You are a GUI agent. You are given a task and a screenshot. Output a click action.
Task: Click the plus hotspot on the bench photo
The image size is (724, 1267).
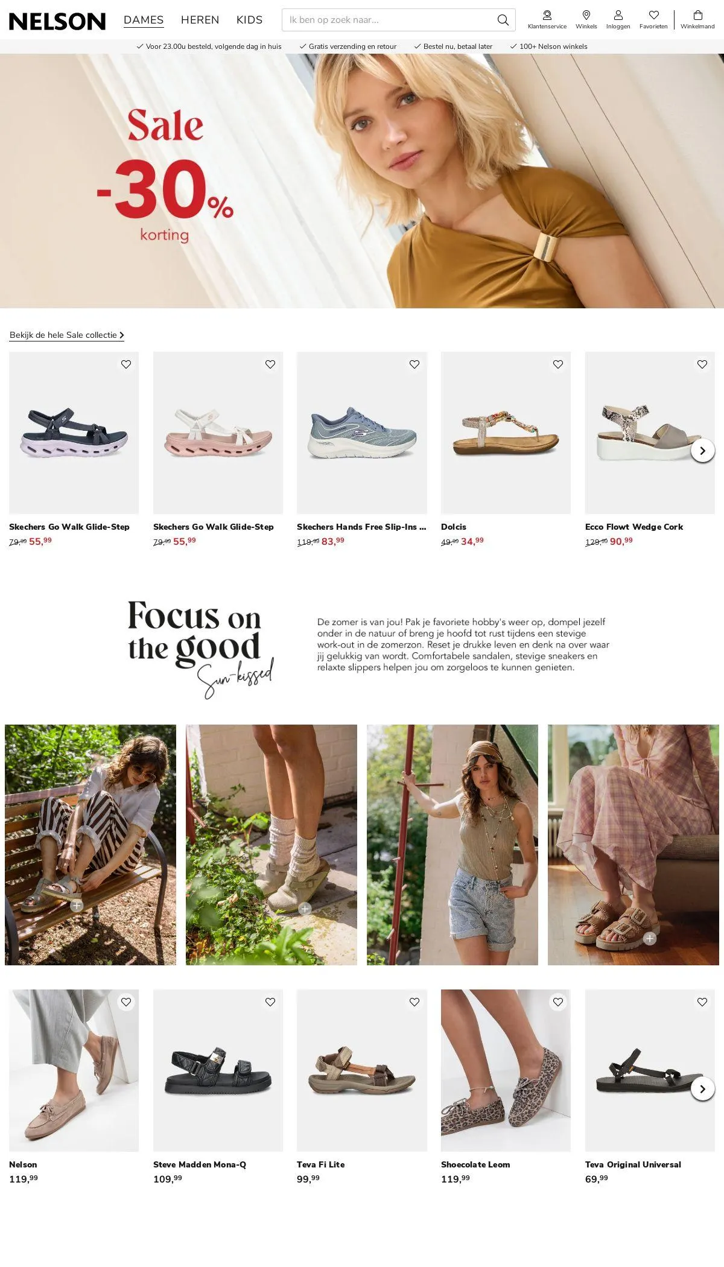77,906
